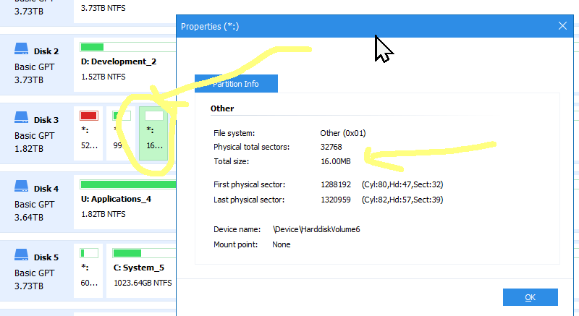Click last physical sector value 1320959

click(336, 200)
